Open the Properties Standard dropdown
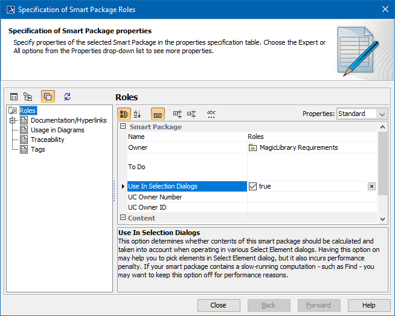Image resolution: width=395 pixels, height=316 pixels. [362, 114]
